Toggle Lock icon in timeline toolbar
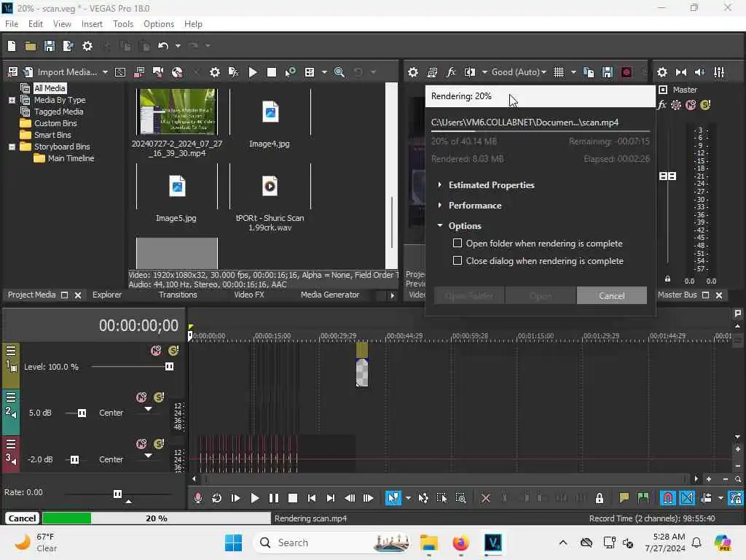This screenshot has height=560, width=746. tap(600, 498)
